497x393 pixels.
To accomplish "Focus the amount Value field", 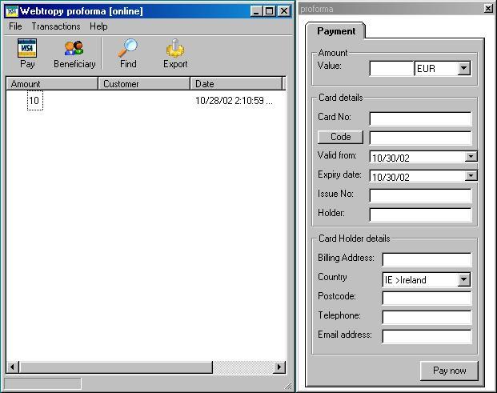I will point(392,68).
